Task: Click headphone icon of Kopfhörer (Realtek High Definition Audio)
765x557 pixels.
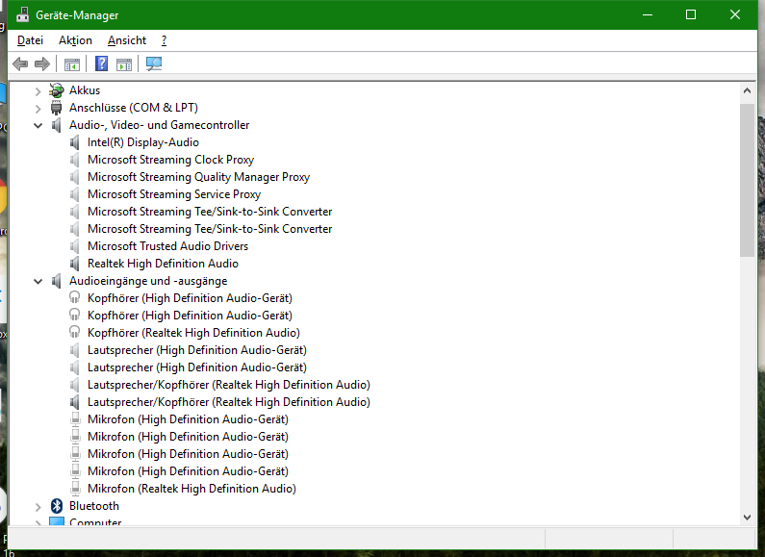Action: [75, 333]
